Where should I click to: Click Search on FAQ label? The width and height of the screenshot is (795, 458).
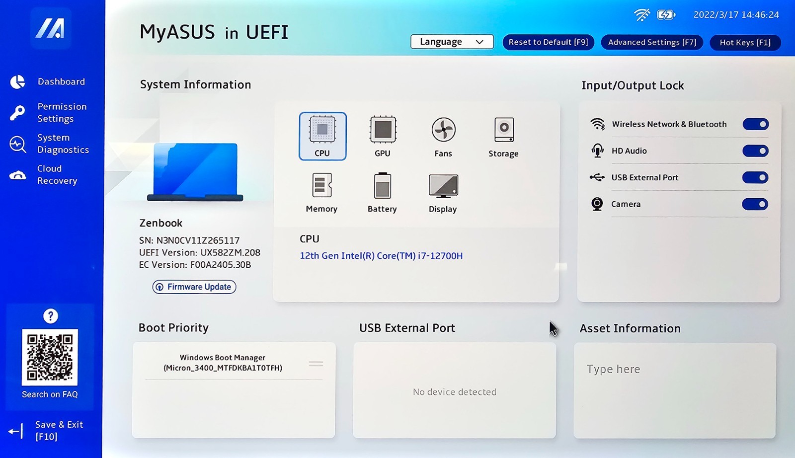(50, 394)
